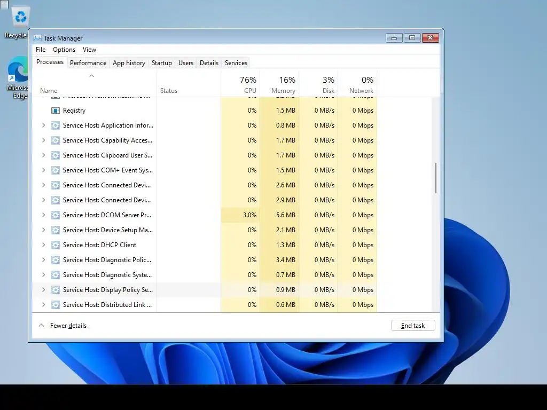Image resolution: width=547 pixels, height=410 pixels.
Task: Click the Registry process icon
Action: click(56, 111)
